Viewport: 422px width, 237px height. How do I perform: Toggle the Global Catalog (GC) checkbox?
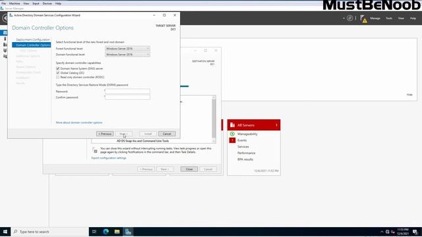(x=57, y=73)
